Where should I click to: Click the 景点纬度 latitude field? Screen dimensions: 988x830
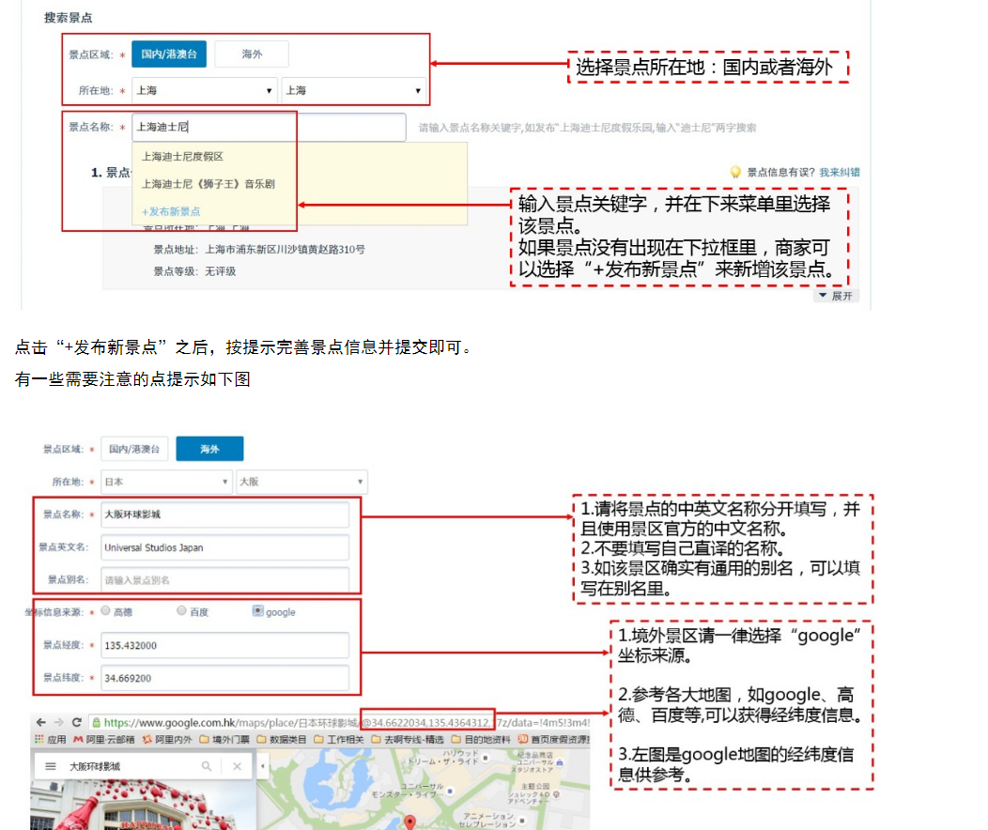(x=225, y=678)
